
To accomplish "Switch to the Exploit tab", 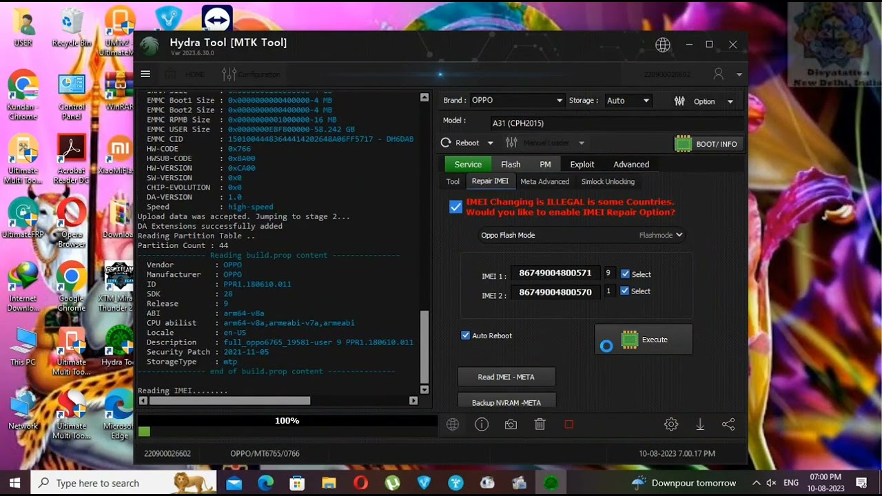I will tap(582, 164).
